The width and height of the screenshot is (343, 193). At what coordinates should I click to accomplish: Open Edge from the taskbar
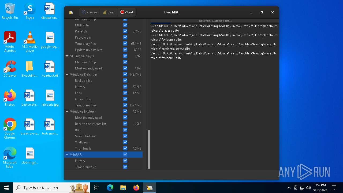[x=110, y=188]
